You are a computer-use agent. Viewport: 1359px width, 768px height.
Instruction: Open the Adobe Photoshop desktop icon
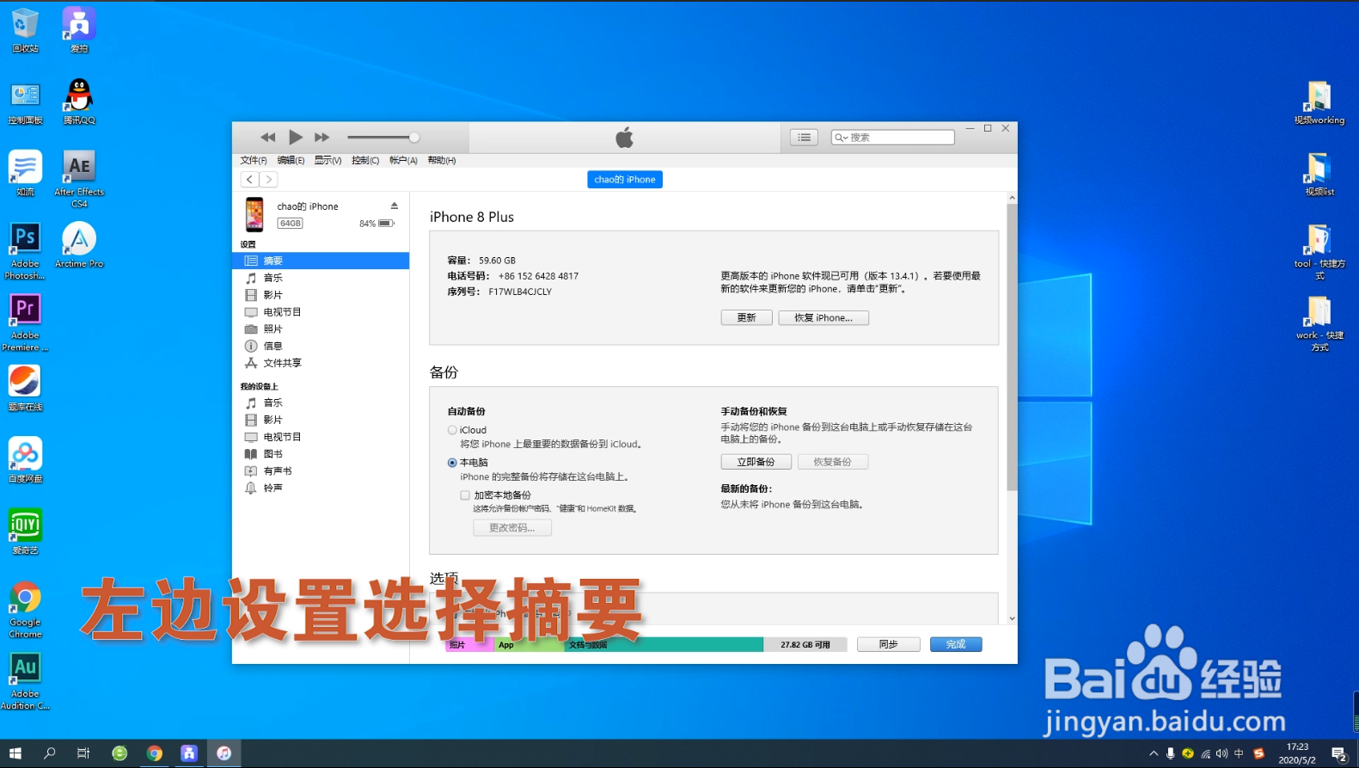point(25,251)
